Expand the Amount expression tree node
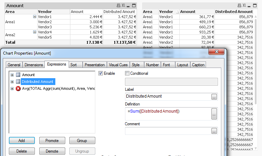 point(12,75)
